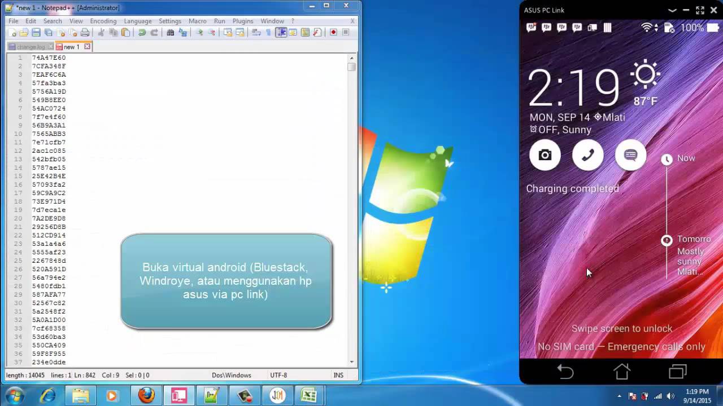This screenshot has height=406, width=723.
Task: Click the stop recording macro icon
Action: click(346, 32)
